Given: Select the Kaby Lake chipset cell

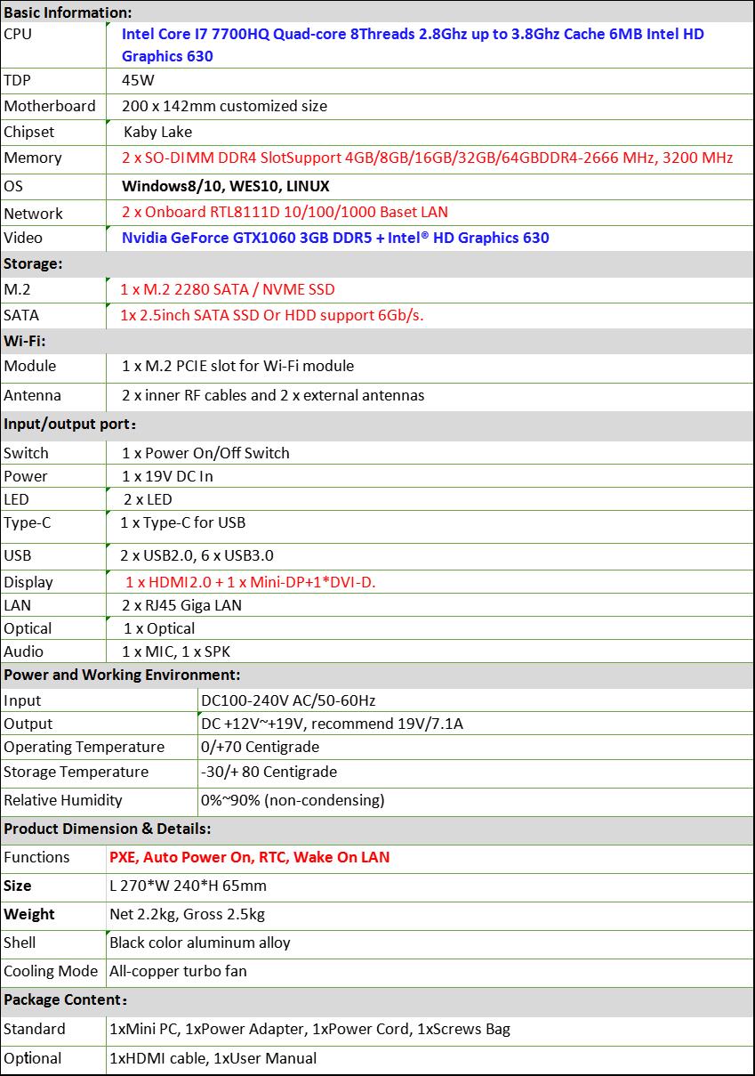Looking at the screenshot, I should 157,132.
